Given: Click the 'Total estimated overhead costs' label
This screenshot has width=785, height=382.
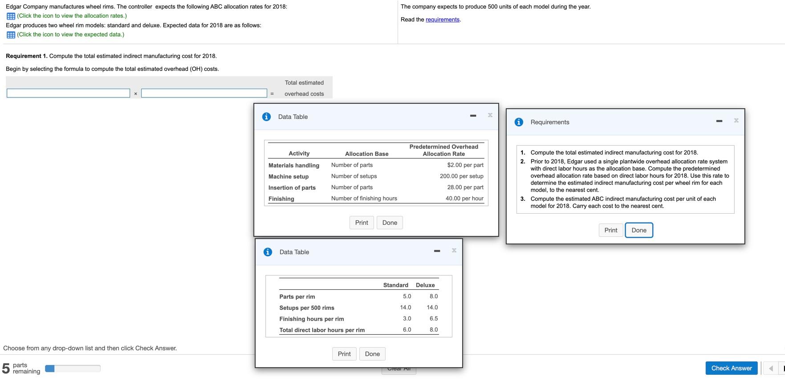Looking at the screenshot, I should click(304, 88).
